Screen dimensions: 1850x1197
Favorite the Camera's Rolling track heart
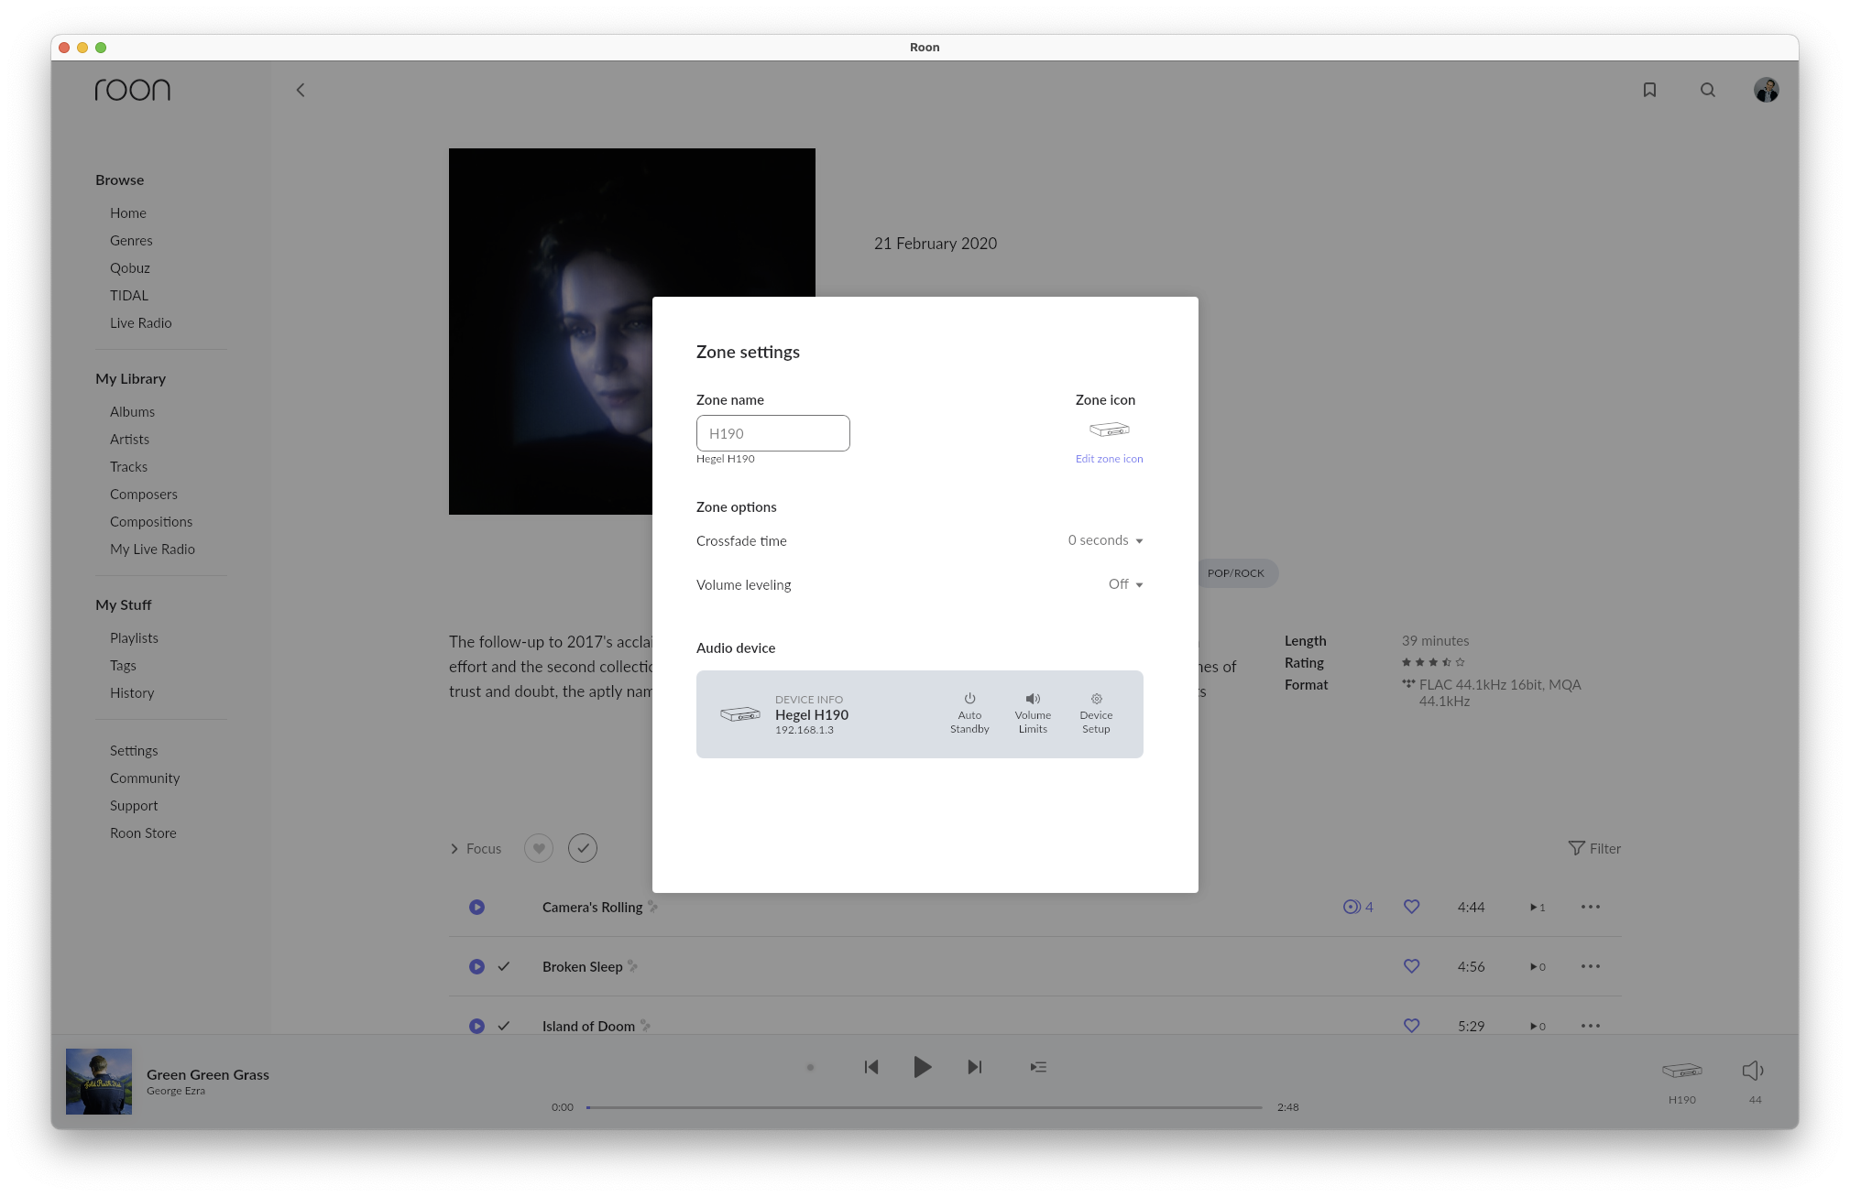1411,907
